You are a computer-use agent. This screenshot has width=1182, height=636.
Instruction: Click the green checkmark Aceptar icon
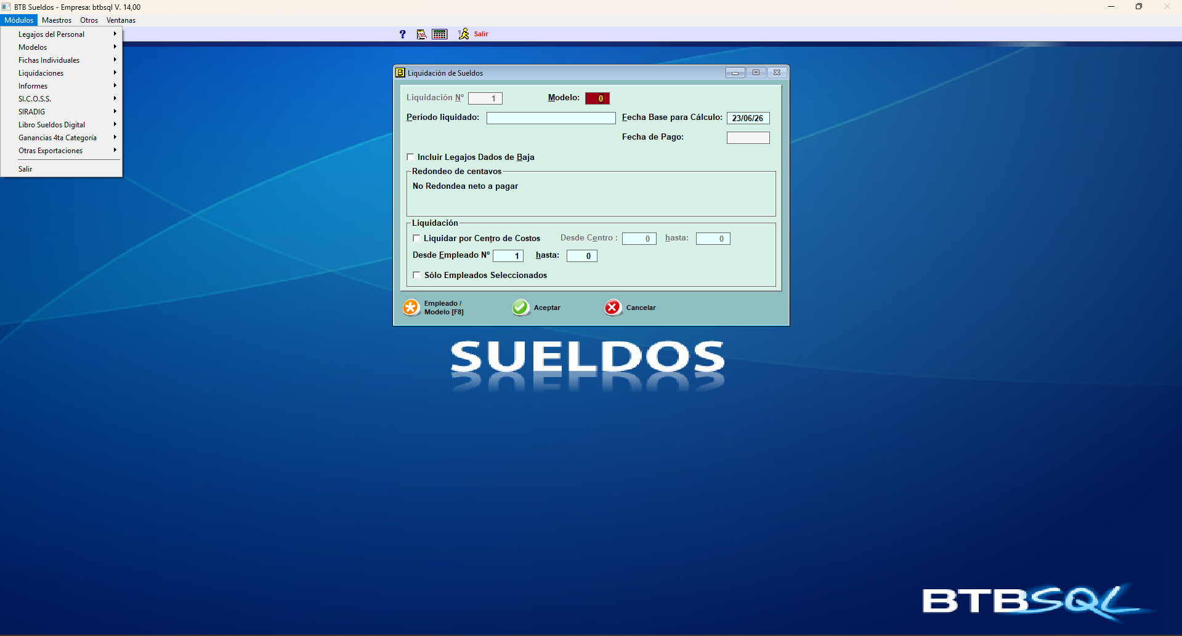click(520, 308)
